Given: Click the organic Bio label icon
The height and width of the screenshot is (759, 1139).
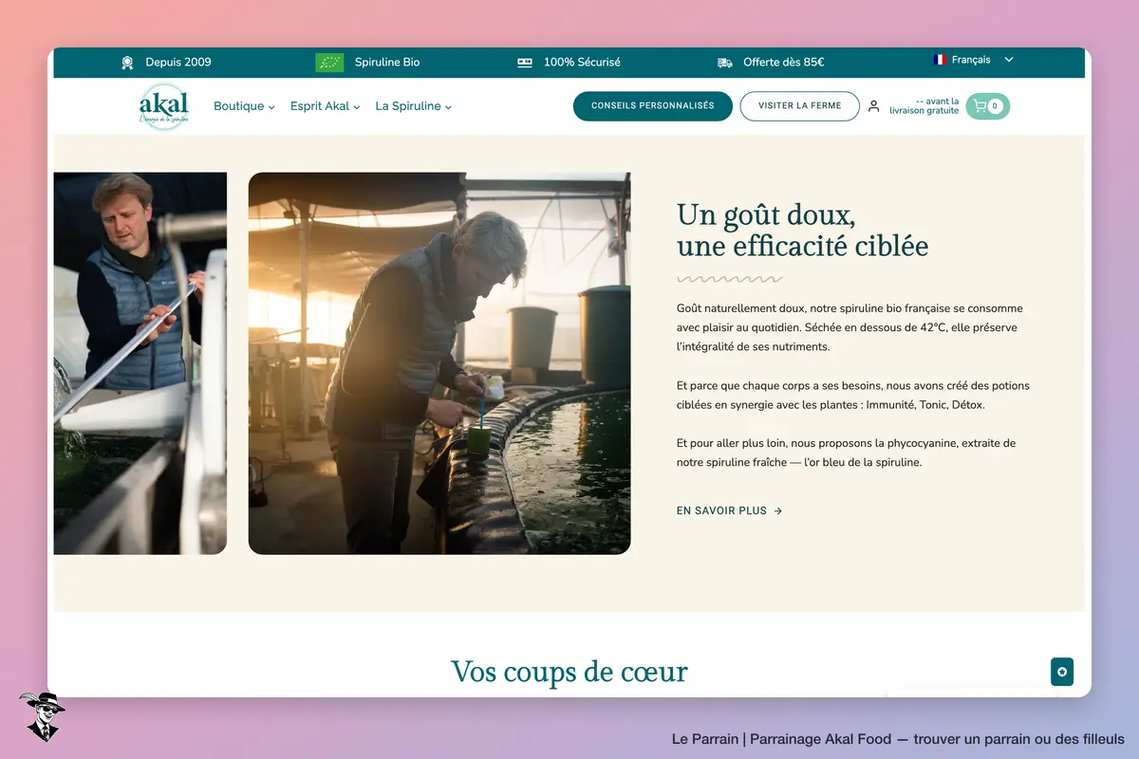Looking at the screenshot, I should (x=329, y=63).
